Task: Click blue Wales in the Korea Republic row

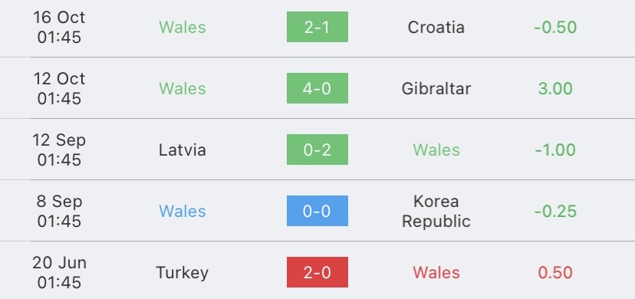Action: [x=183, y=211]
